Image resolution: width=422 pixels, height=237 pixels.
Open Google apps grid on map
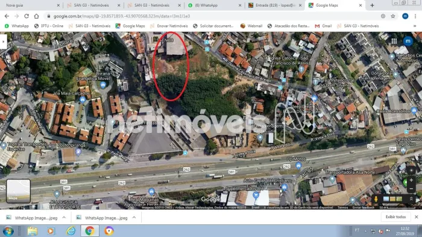(x=394, y=41)
